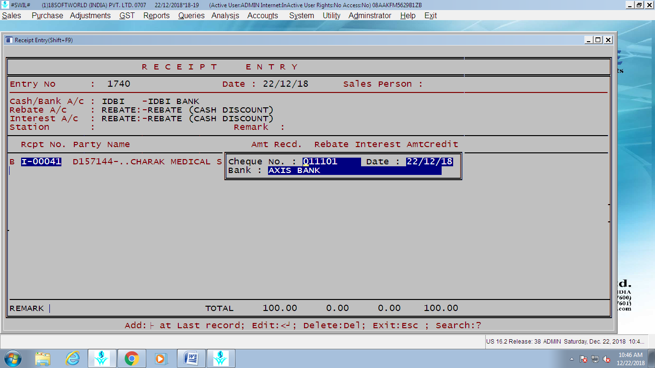
Task: Click the Amt Recd. column header
Action: 277,144
